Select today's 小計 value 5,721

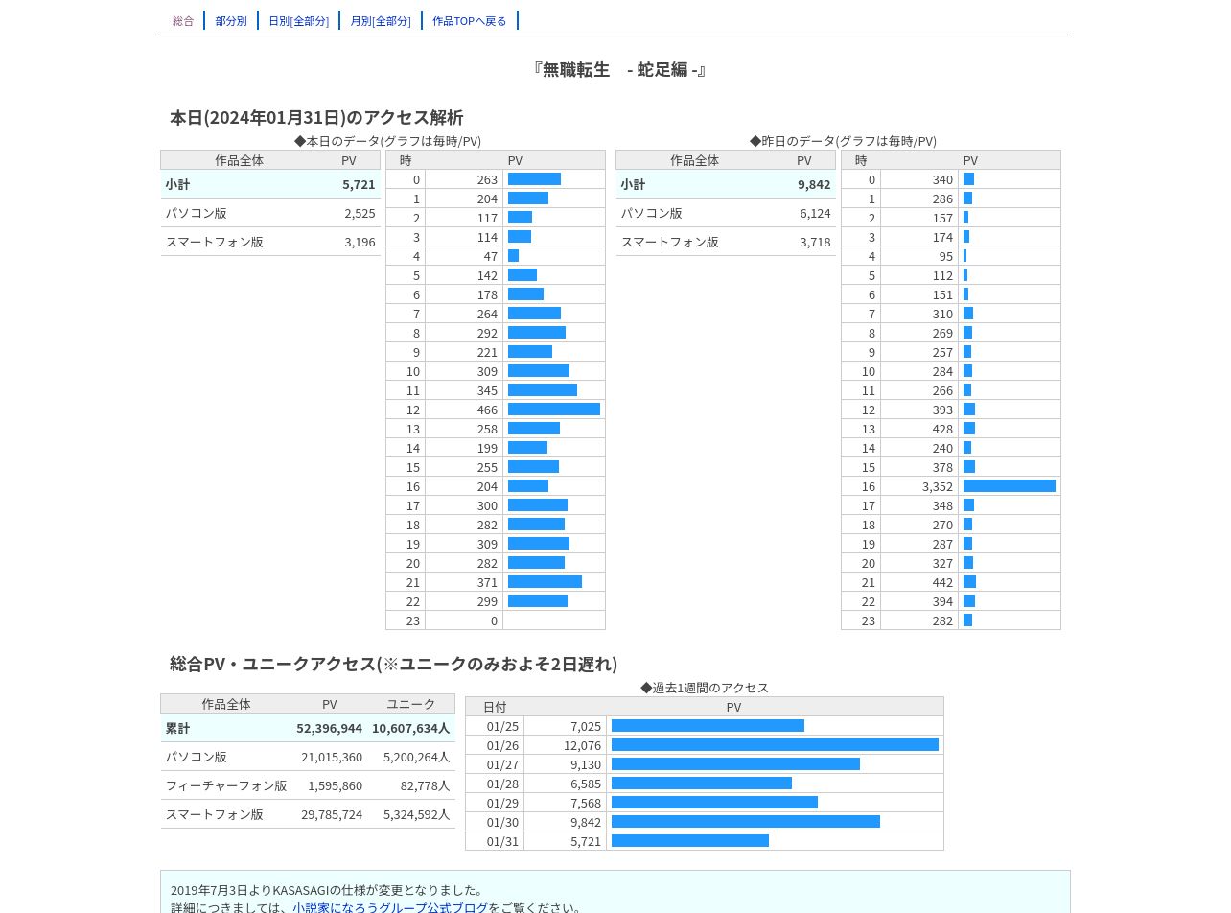pos(359,184)
